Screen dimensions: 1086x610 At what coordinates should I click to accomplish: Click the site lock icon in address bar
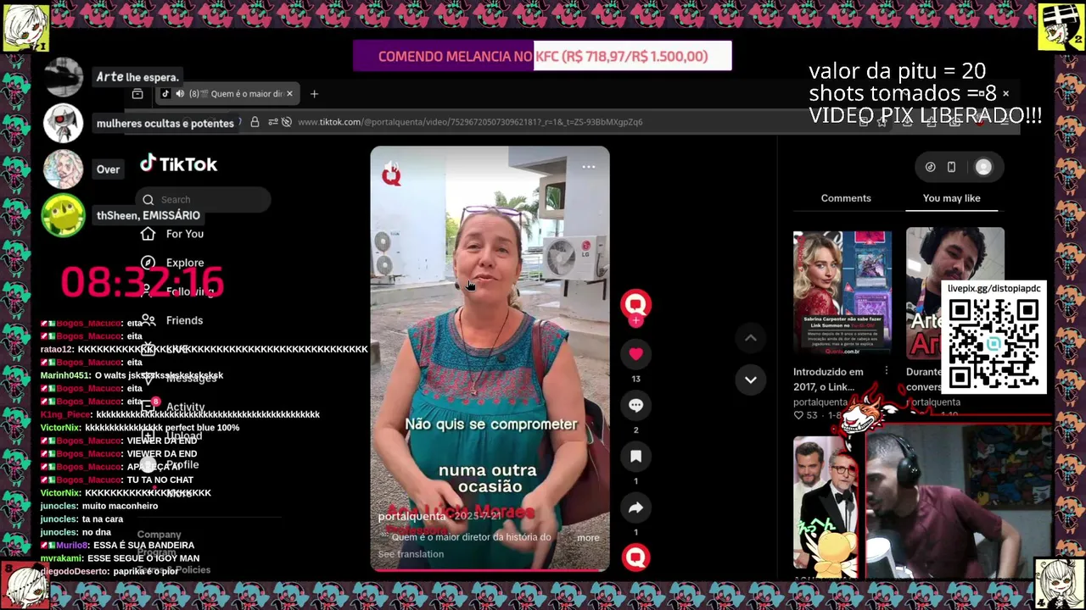coord(255,122)
